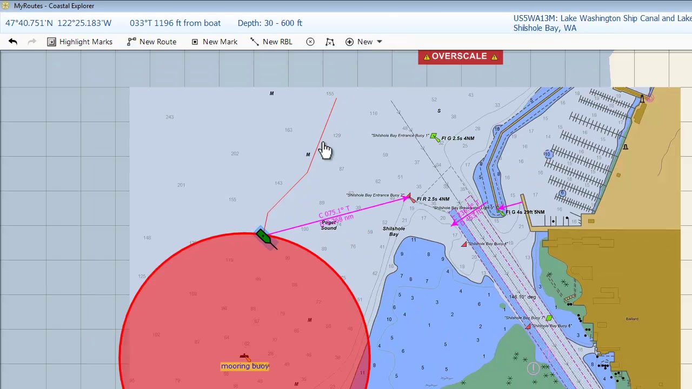Create a New Mark

pyautogui.click(x=214, y=42)
